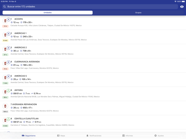Focus the 'Buscar entre 172 unidades' search field
The image size is (186, 139).
point(90,7)
